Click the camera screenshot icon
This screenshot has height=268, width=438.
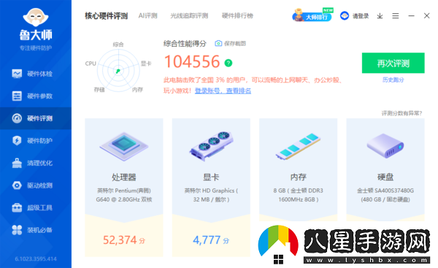[x=218, y=43]
